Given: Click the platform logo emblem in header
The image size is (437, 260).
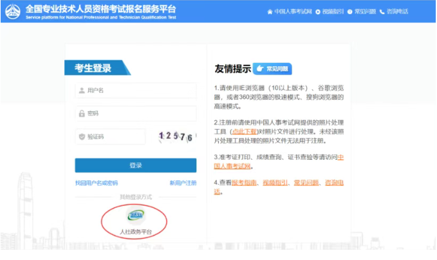Looking at the screenshot, I should tap(13, 12).
